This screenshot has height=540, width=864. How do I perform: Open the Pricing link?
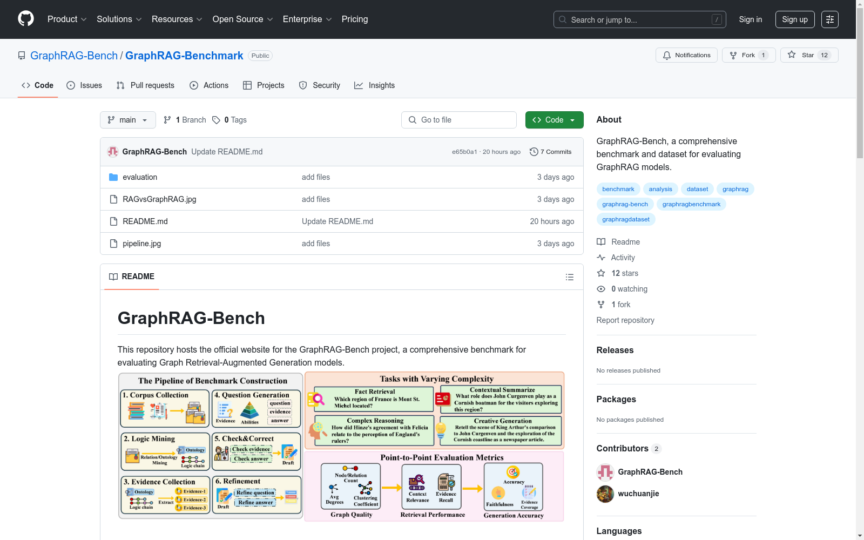(355, 19)
